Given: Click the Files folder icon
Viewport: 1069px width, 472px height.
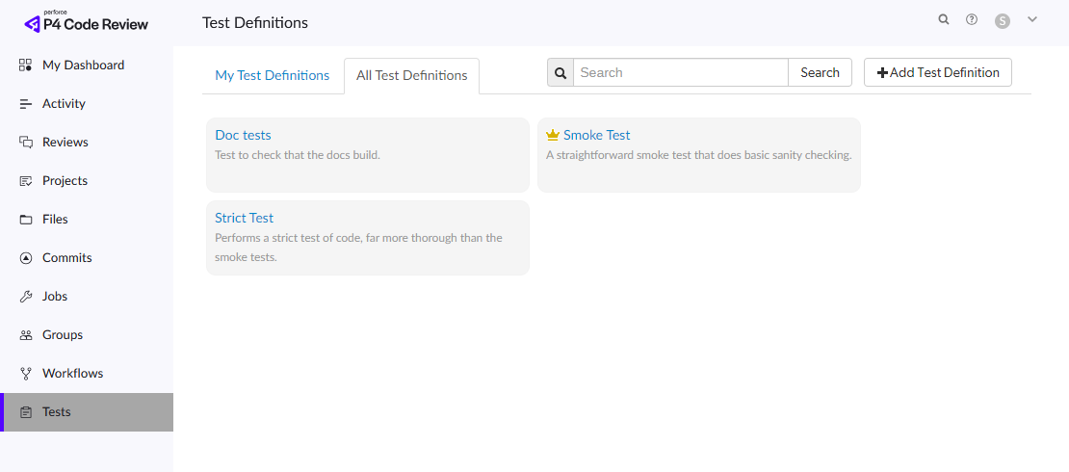Looking at the screenshot, I should [26, 220].
